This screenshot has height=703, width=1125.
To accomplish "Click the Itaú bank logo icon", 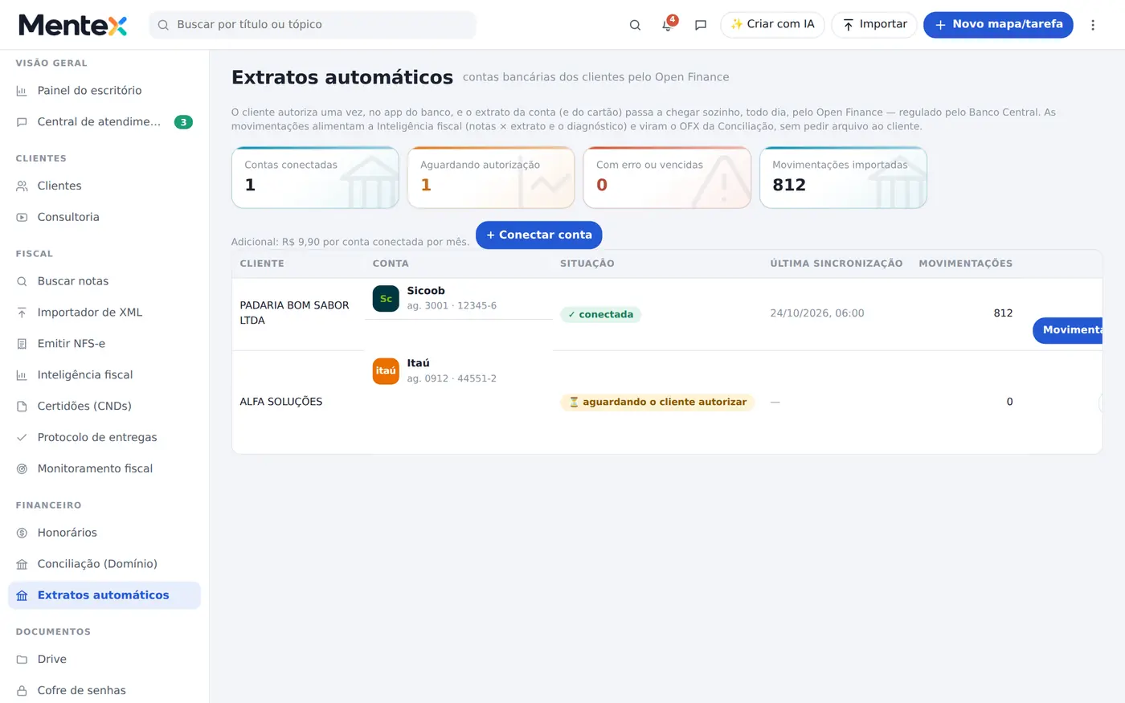I will 386,370.
